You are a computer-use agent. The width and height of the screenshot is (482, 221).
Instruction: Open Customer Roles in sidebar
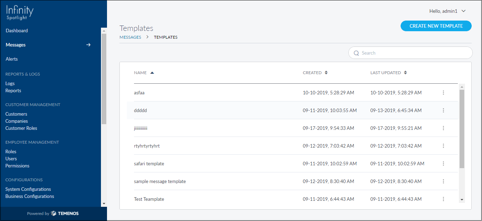[21, 128]
